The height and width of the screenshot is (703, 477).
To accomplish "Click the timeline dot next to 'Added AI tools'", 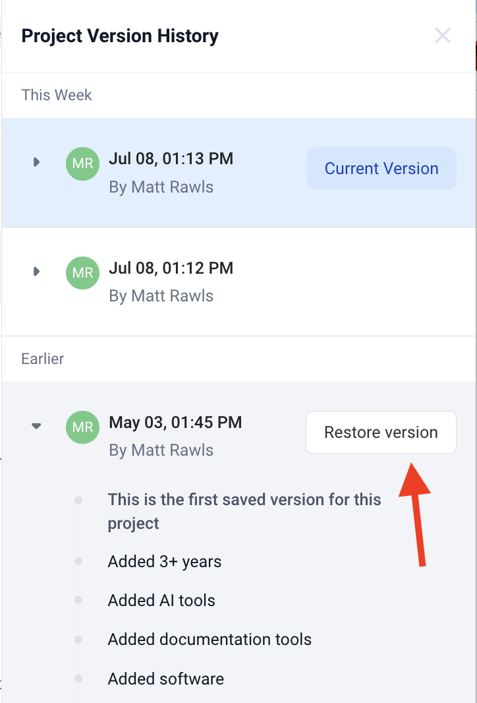I will coord(78,600).
